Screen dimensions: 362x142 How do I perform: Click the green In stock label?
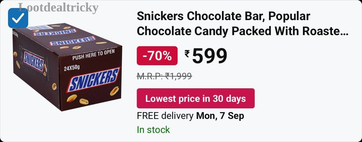coord(153,130)
